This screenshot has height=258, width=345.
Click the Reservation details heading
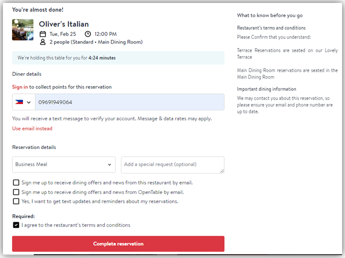[34, 147]
